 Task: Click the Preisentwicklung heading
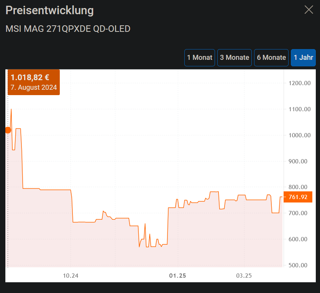point(49,10)
